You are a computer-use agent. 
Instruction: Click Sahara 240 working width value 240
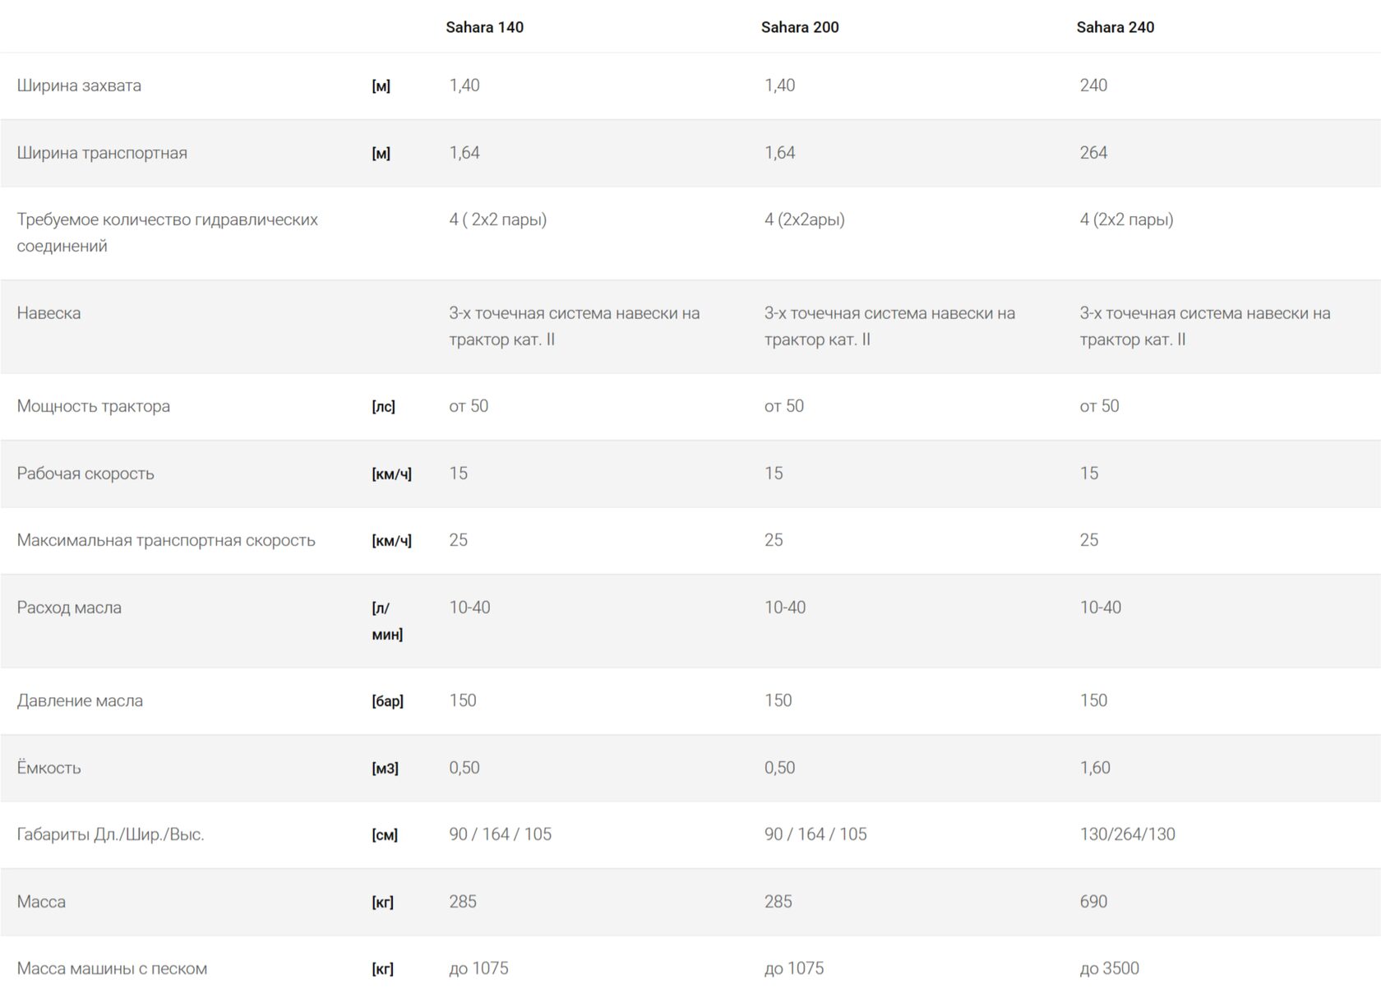coord(1092,85)
